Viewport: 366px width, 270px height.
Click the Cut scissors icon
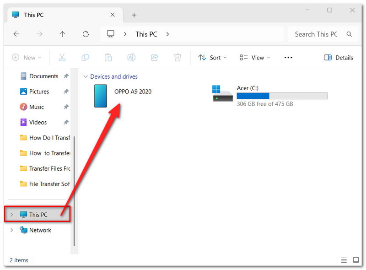[x=62, y=58]
